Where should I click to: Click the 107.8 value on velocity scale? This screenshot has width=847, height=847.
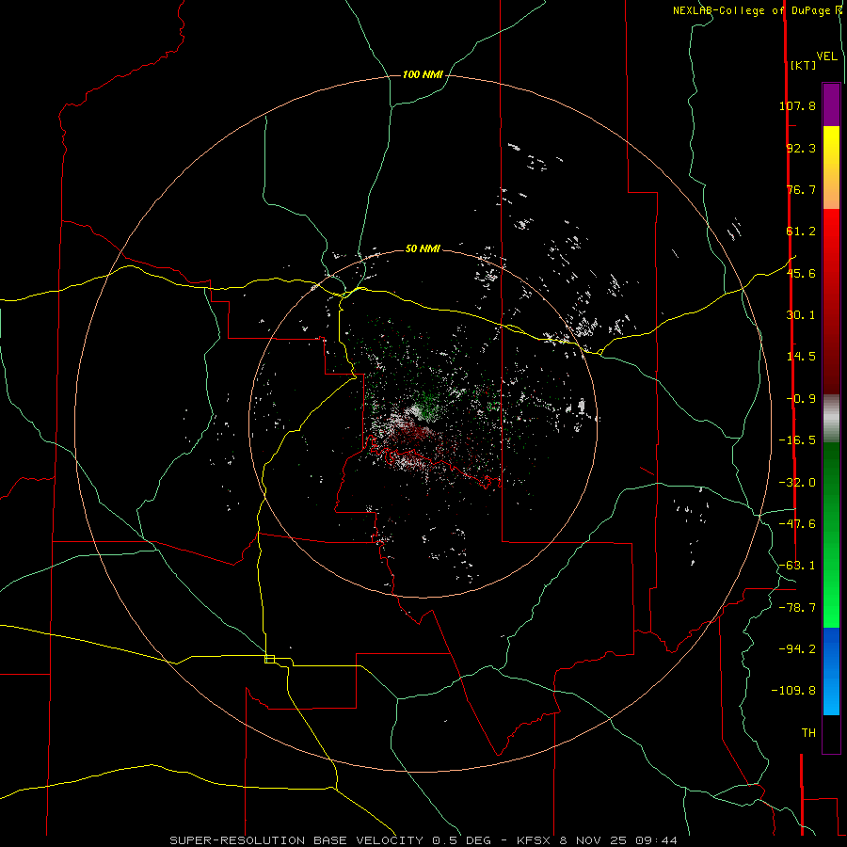pos(797,105)
